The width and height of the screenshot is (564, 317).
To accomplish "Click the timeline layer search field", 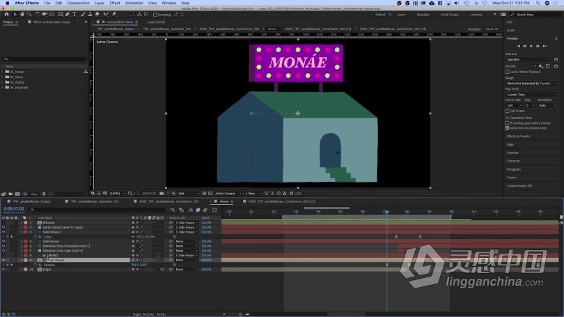I will pos(97,210).
